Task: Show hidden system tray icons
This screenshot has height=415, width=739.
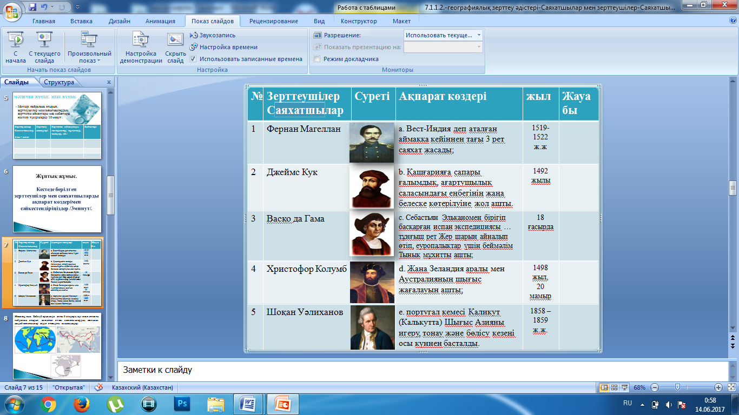Action: (x=642, y=404)
